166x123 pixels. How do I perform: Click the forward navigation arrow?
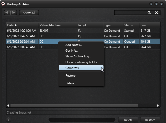coord(14,13)
